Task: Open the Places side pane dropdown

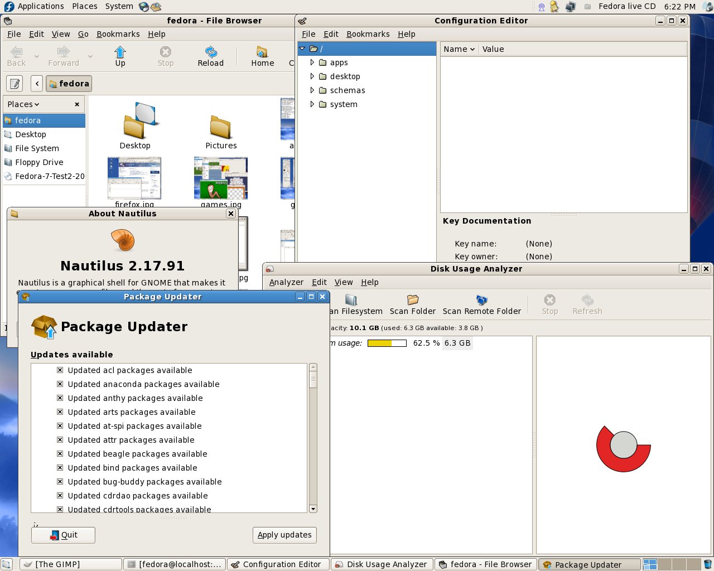Action: click(x=23, y=104)
